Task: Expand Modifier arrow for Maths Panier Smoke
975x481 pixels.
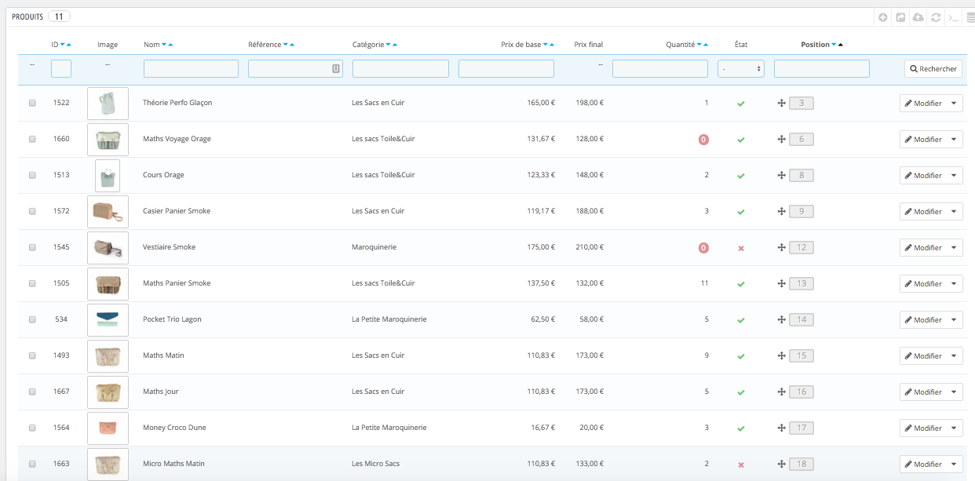Action: pyautogui.click(x=953, y=283)
